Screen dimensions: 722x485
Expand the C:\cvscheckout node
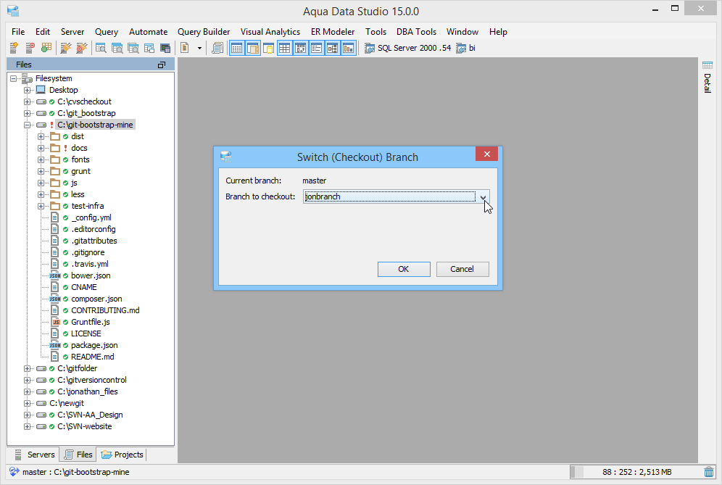tap(27, 101)
